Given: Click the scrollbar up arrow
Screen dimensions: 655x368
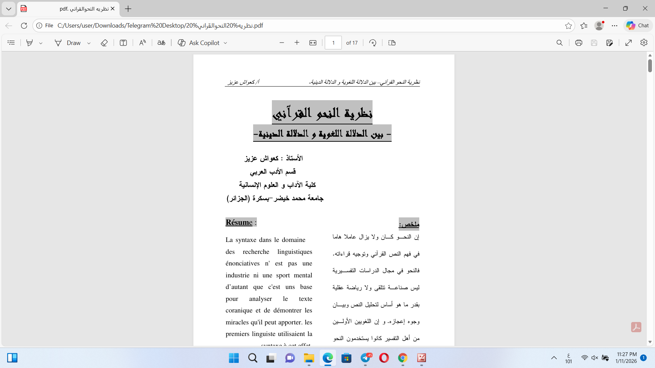Looking at the screenshot, I should (650, 55).
